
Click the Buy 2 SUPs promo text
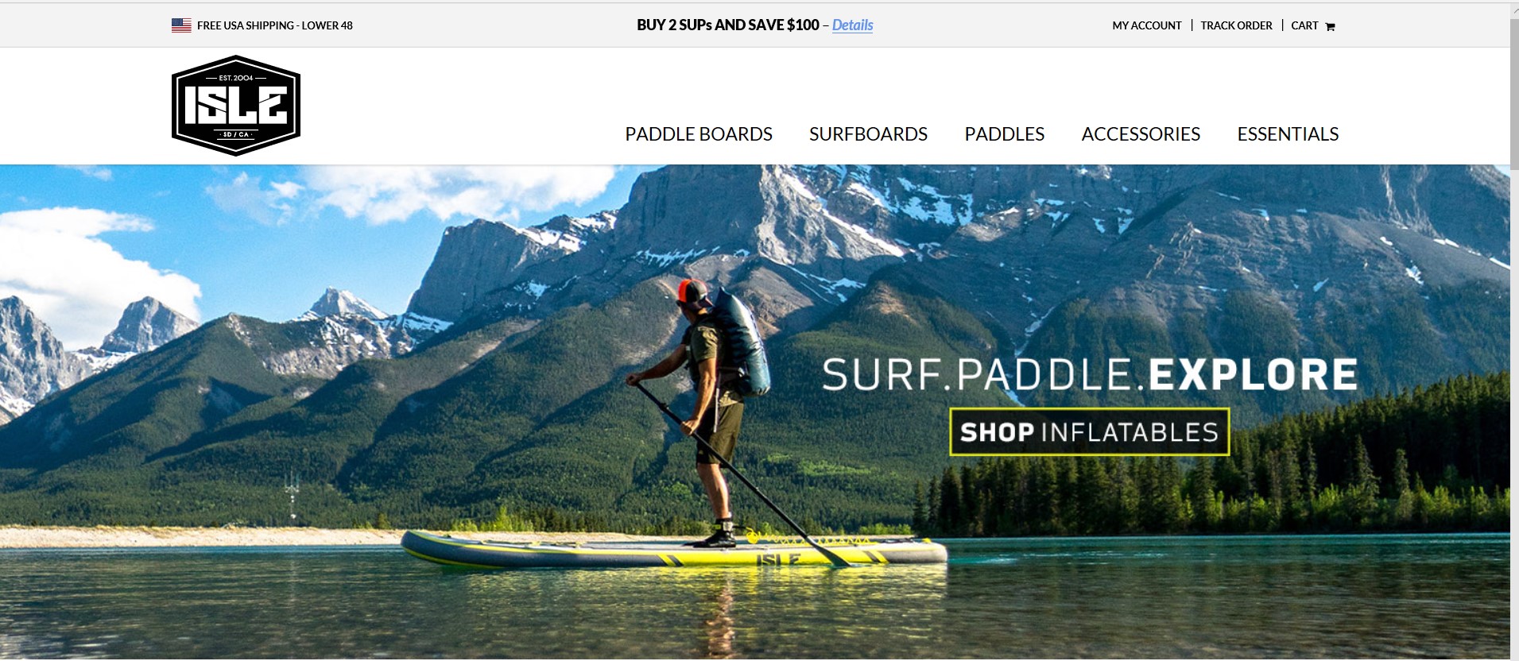727,25
